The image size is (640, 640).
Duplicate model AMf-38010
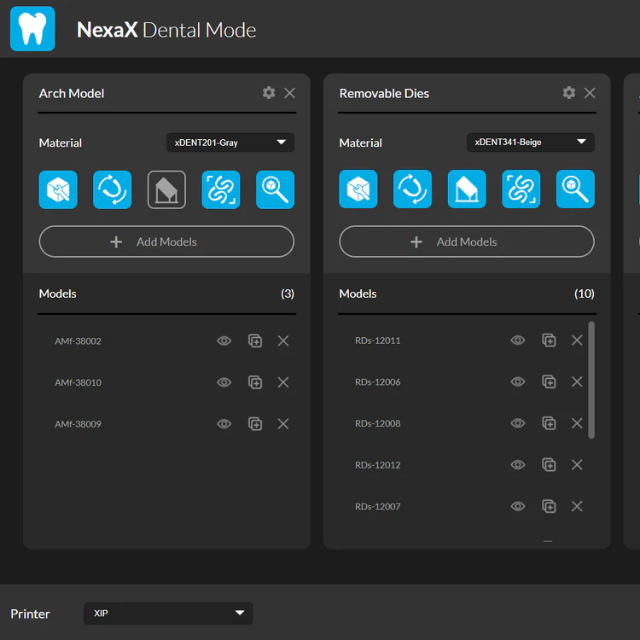[x=255, y=382]
